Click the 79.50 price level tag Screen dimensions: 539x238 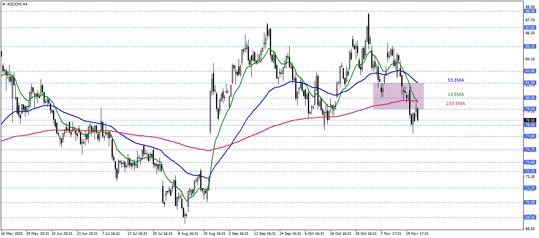point(530,109)
